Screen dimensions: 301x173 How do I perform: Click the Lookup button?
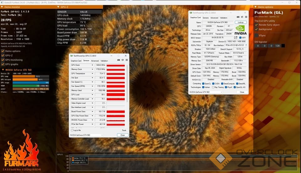coord(240,23)
